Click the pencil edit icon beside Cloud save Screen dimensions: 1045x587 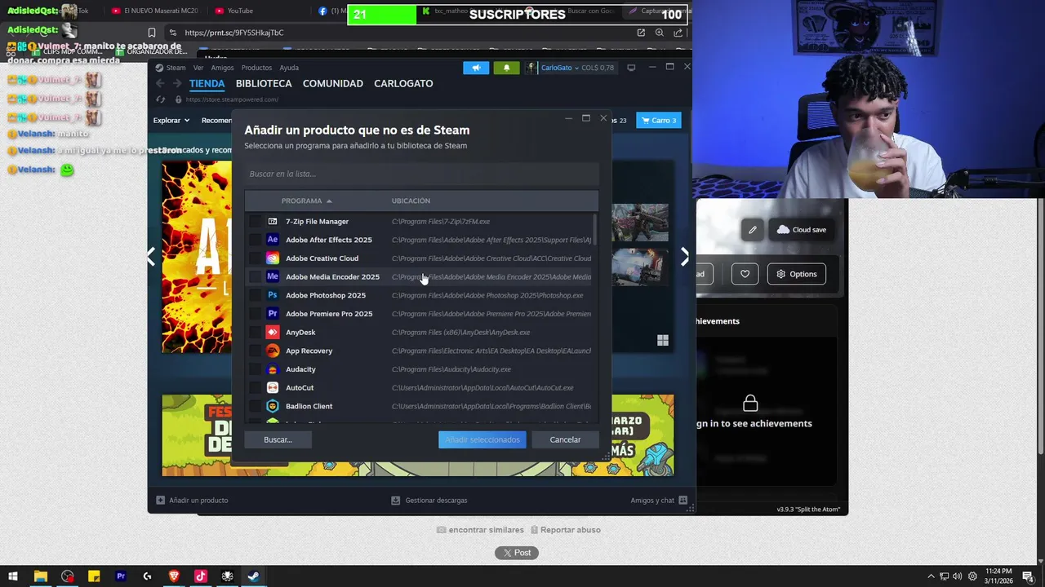click(x=753, y=230)
